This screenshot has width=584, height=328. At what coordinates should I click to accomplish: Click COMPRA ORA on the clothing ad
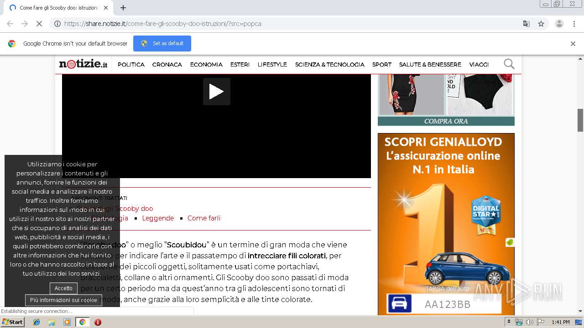(446, 121)
